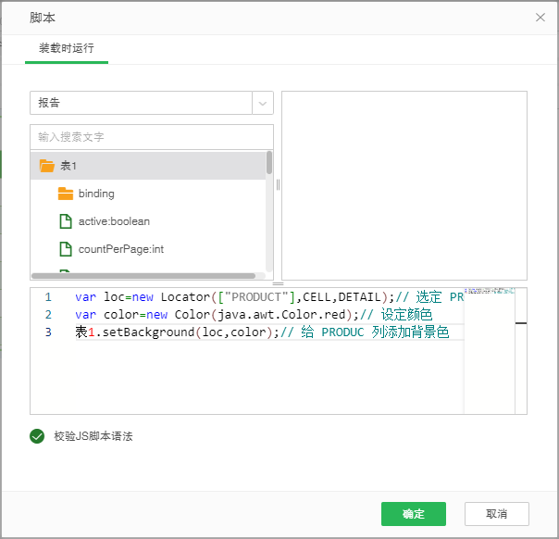Click line number 1 in the editor gutter

(x=48, y=297)
